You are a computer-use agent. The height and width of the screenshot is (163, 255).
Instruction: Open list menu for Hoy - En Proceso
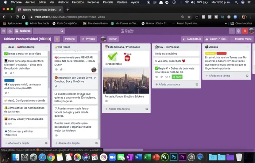(197, 47)
